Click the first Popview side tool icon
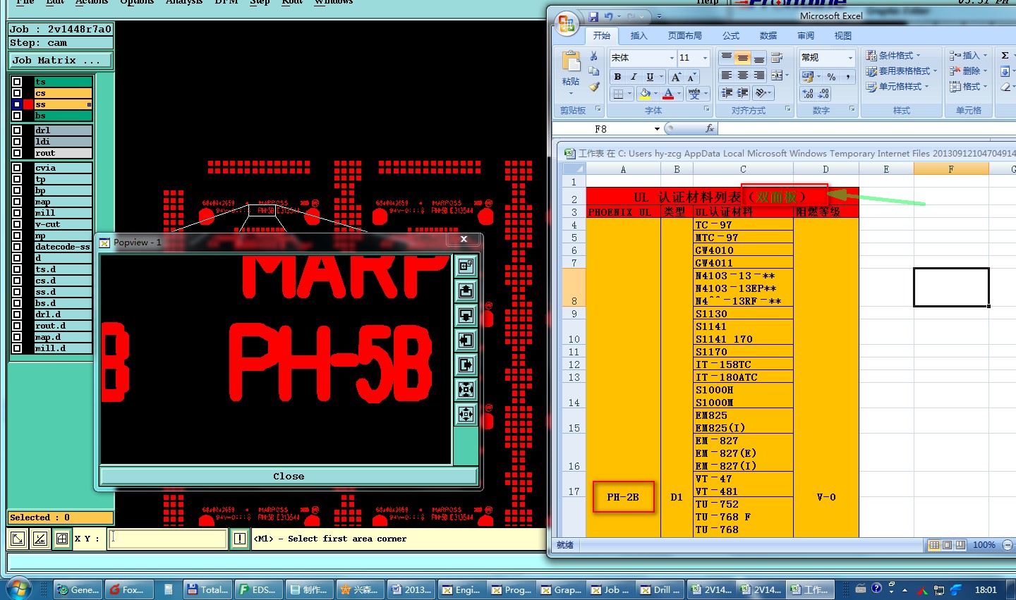 click(x=466, y=266)
